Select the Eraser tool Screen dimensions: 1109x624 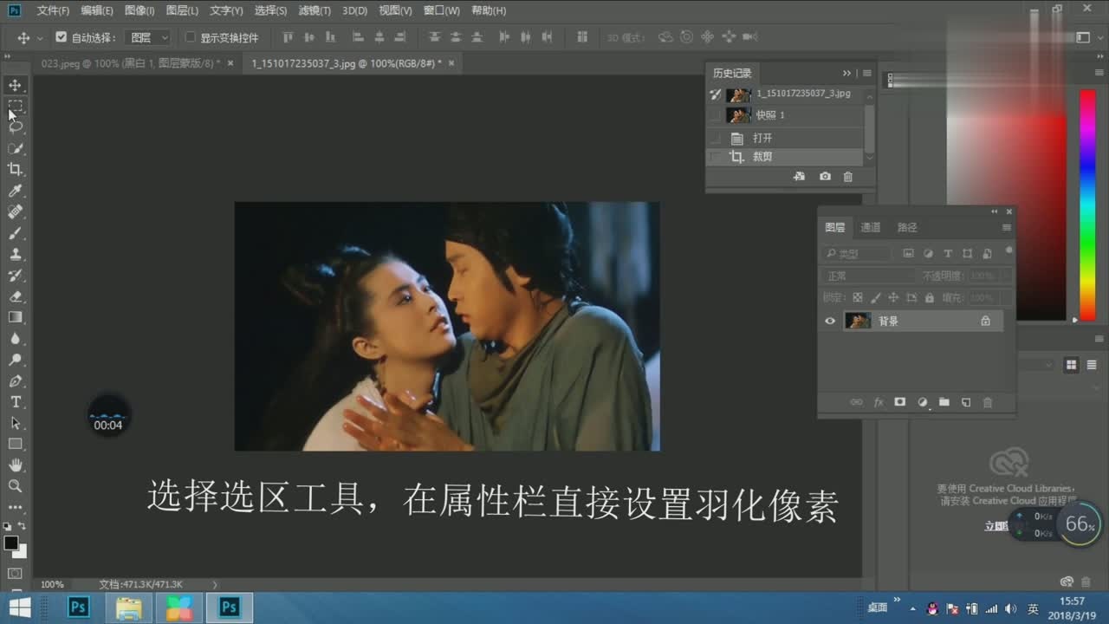(16, 296)
